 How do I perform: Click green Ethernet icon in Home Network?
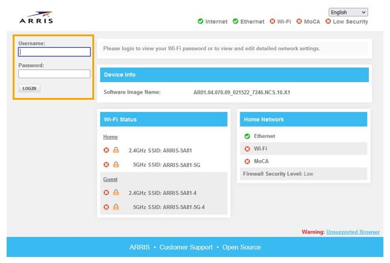tap(248, 136)
